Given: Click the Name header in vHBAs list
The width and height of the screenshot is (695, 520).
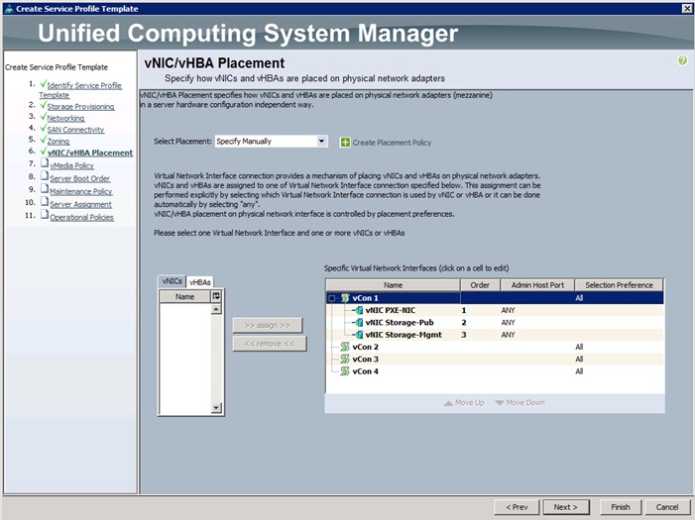Looking at the screenshot, I should coord(184,297).
